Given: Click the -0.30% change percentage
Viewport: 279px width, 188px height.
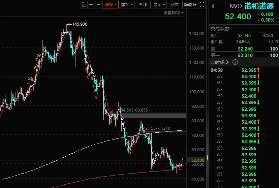Looking at the screenshot, I should point(266,20).
